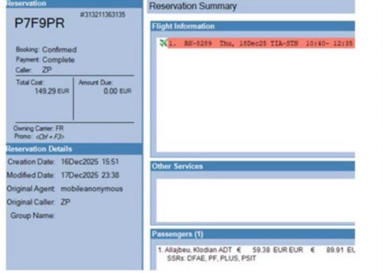The height and width of the screenshot is (273, 383).
Task: Click the Other Services panel header
Action: pos(252,166)
